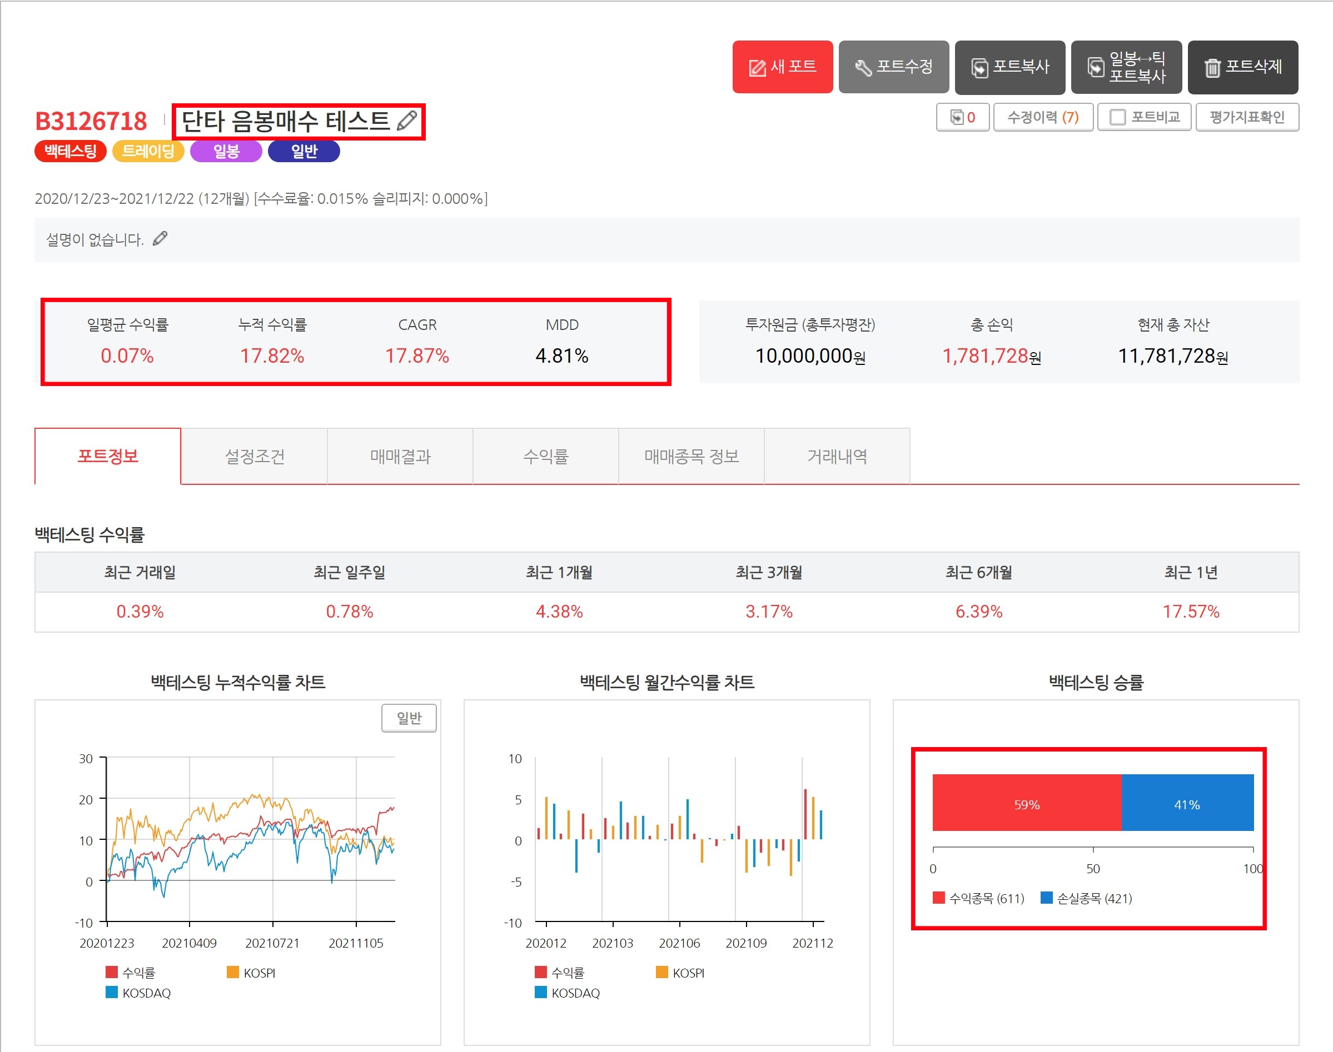This screenshot has height=1052, width=1333.
Task: Click the pencil icon beside 설명이 없습니다
Action: click(x=160, y=238)
